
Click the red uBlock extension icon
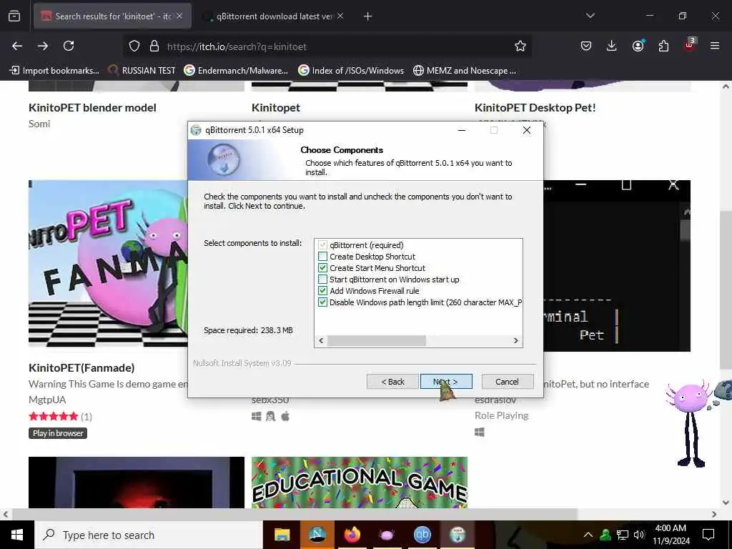(x=689, y=45)
